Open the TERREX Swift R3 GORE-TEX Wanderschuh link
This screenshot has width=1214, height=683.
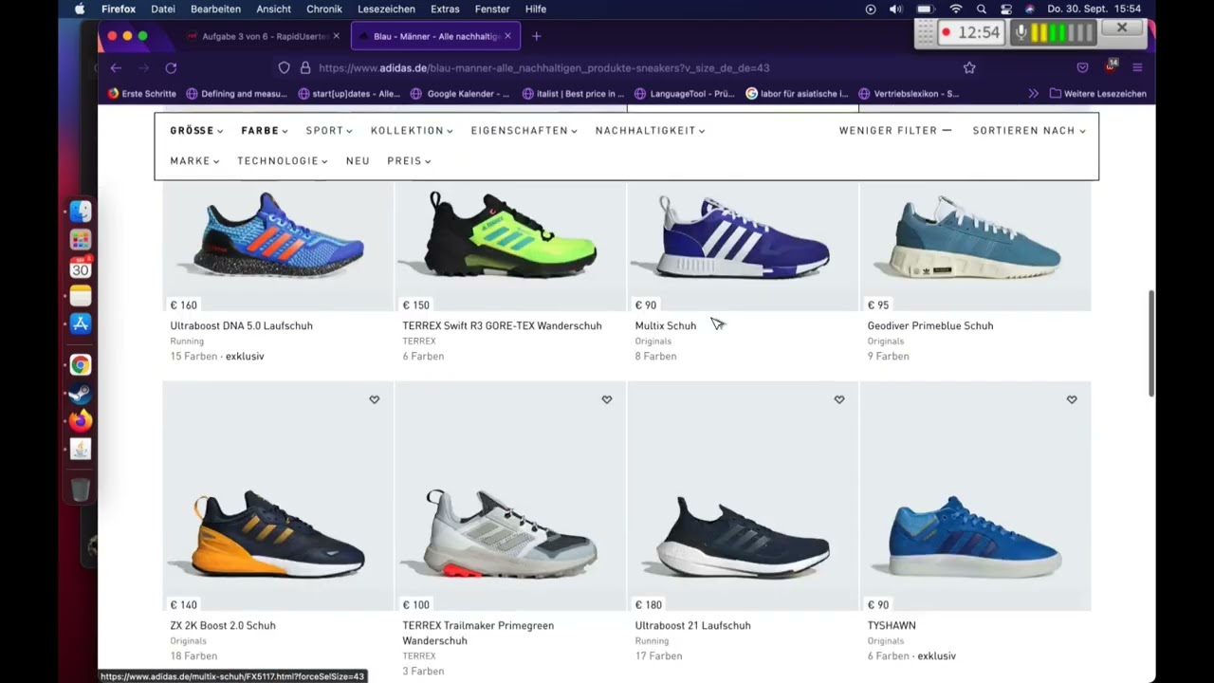coord(502,326)
